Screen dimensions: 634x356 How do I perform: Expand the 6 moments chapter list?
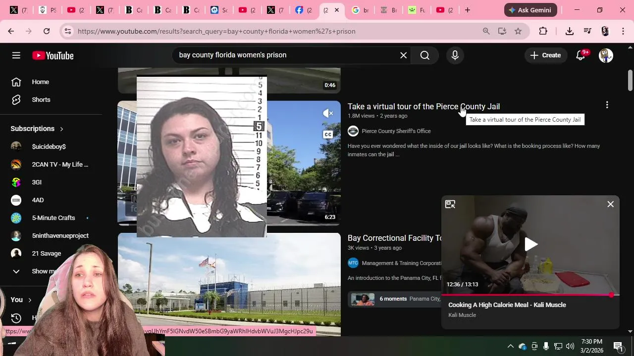coord(395,299)
